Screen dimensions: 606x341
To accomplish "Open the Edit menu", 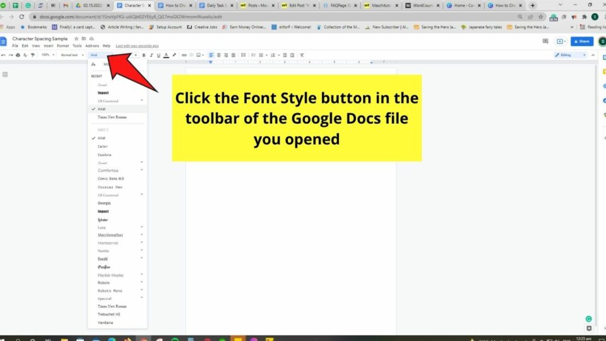I will point(25,46).
